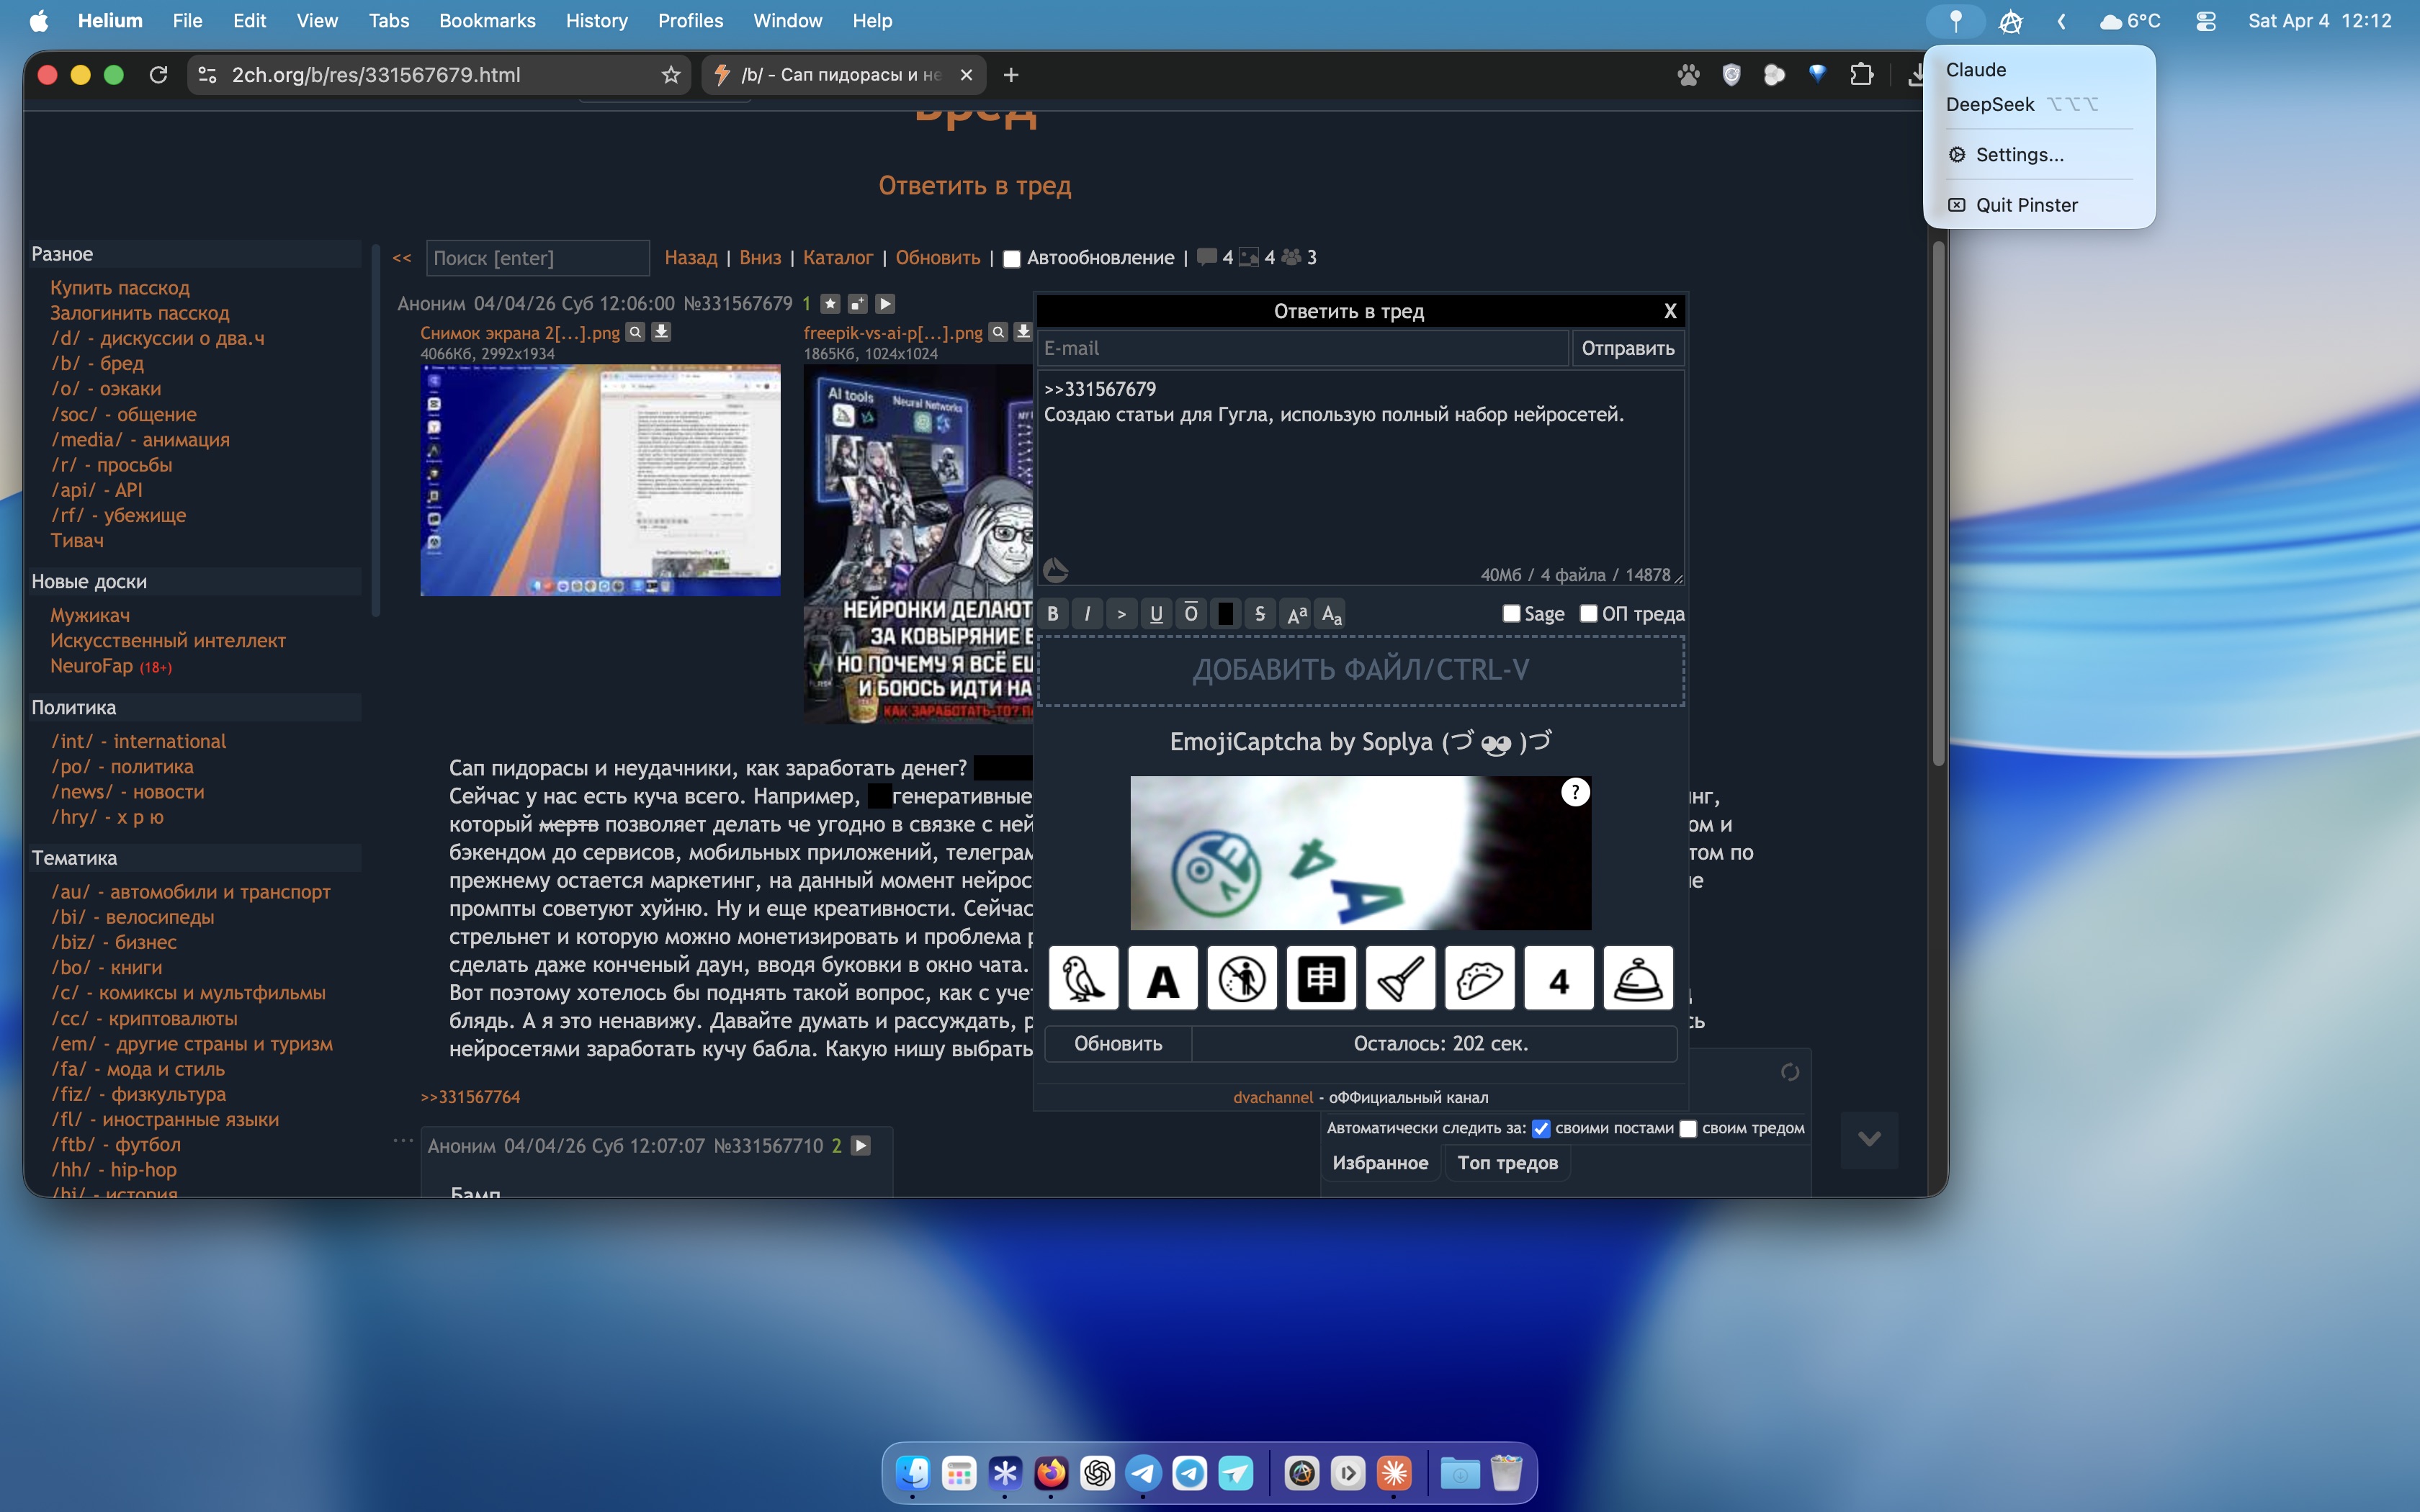Pick the no-littering captcha emoji
The image size is (2420, 1512).
coord(1242,978)
